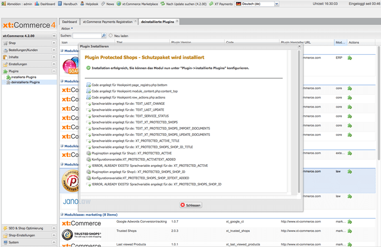Expand SEO & Shop Optimierung section

[54, 228]
